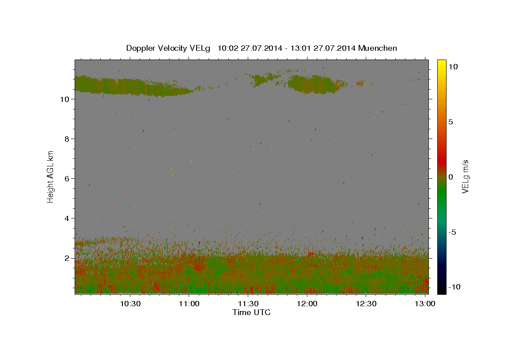This screenshot has height=353, width=530.
Task: Click the colorbar label '-5'
Action: click(452, 232)
